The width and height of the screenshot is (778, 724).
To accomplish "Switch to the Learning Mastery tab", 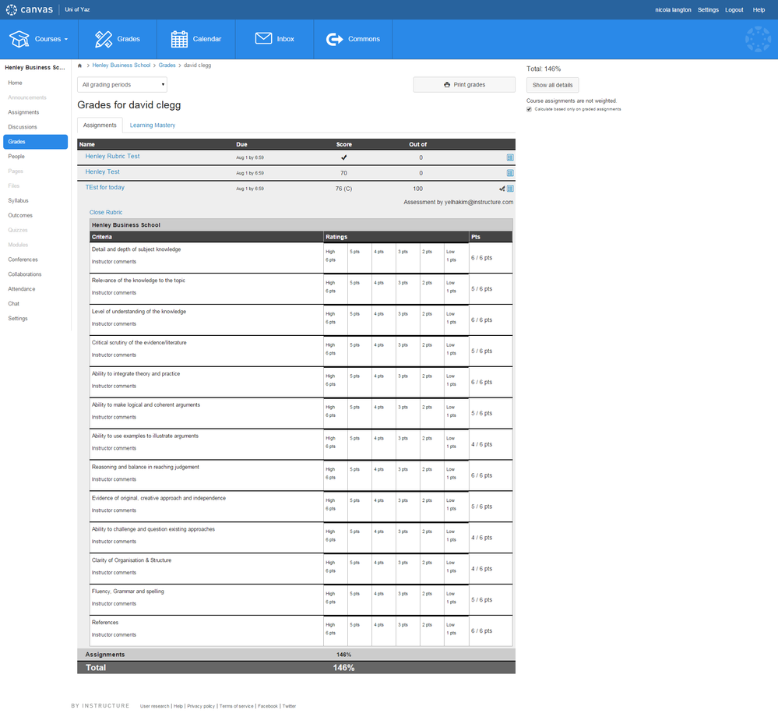I will 153,125.
